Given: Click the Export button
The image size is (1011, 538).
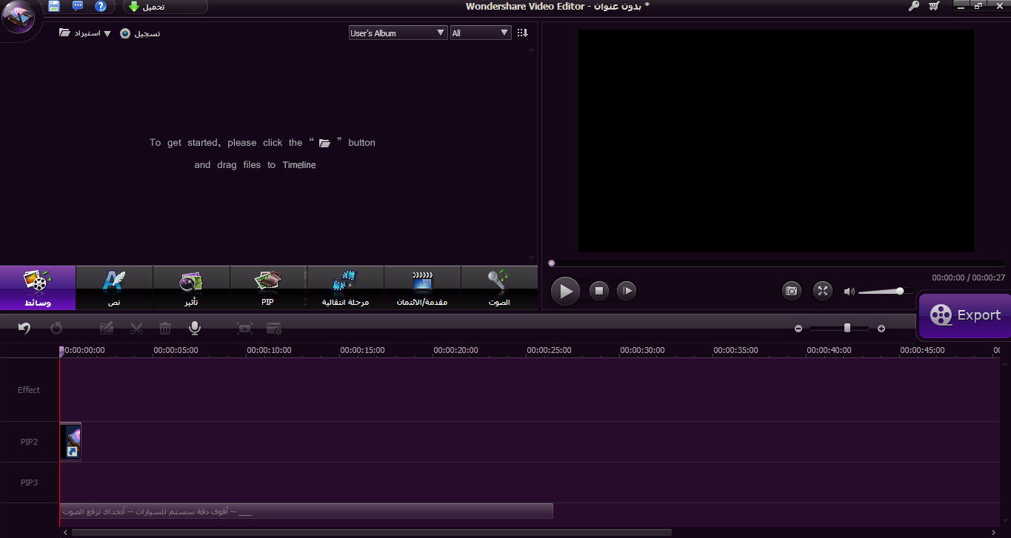Looking at the screenshot, I should [965, 315].
